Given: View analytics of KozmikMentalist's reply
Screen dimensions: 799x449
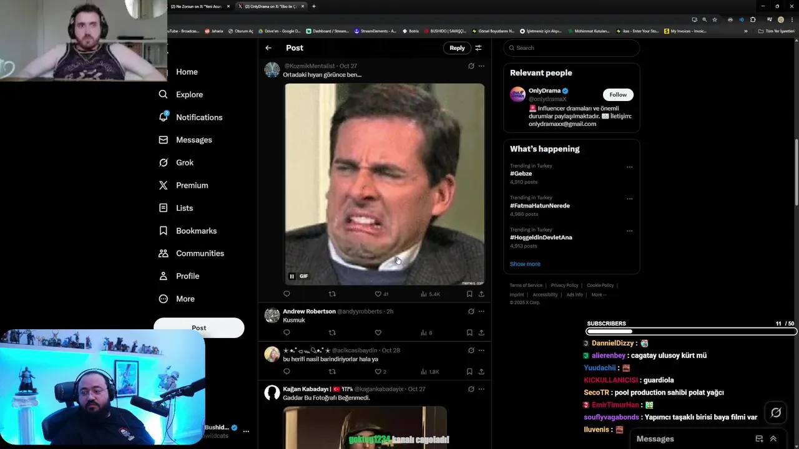Looking at the screenshot, I should [430, 294].
